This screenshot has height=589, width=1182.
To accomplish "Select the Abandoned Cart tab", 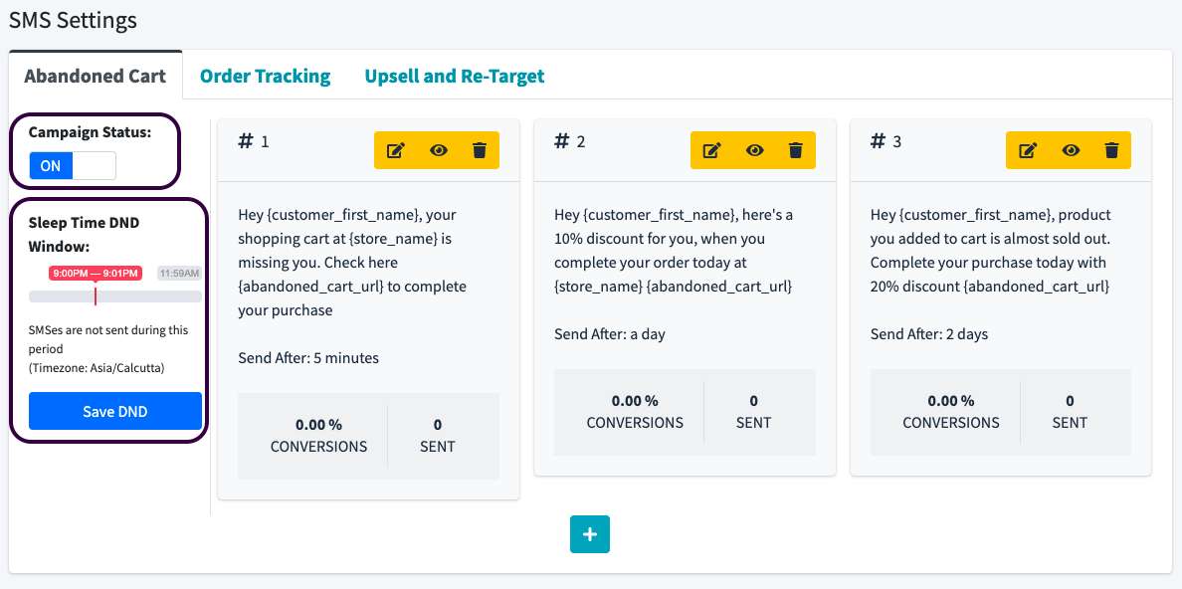I will tap(95, 76).
